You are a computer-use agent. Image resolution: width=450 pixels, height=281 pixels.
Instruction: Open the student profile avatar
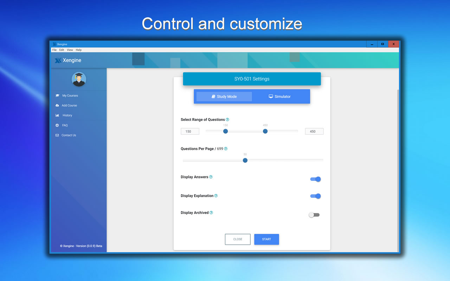(79, 79)
